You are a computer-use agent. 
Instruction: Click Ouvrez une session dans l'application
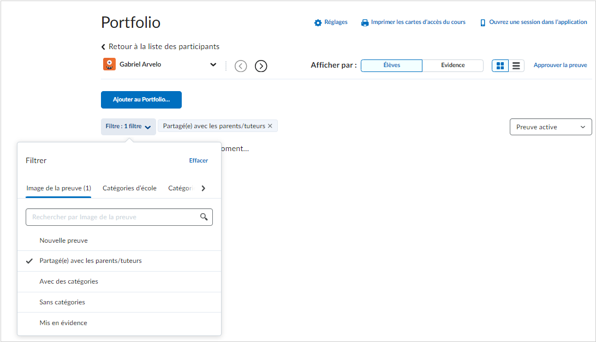(538, 22)
